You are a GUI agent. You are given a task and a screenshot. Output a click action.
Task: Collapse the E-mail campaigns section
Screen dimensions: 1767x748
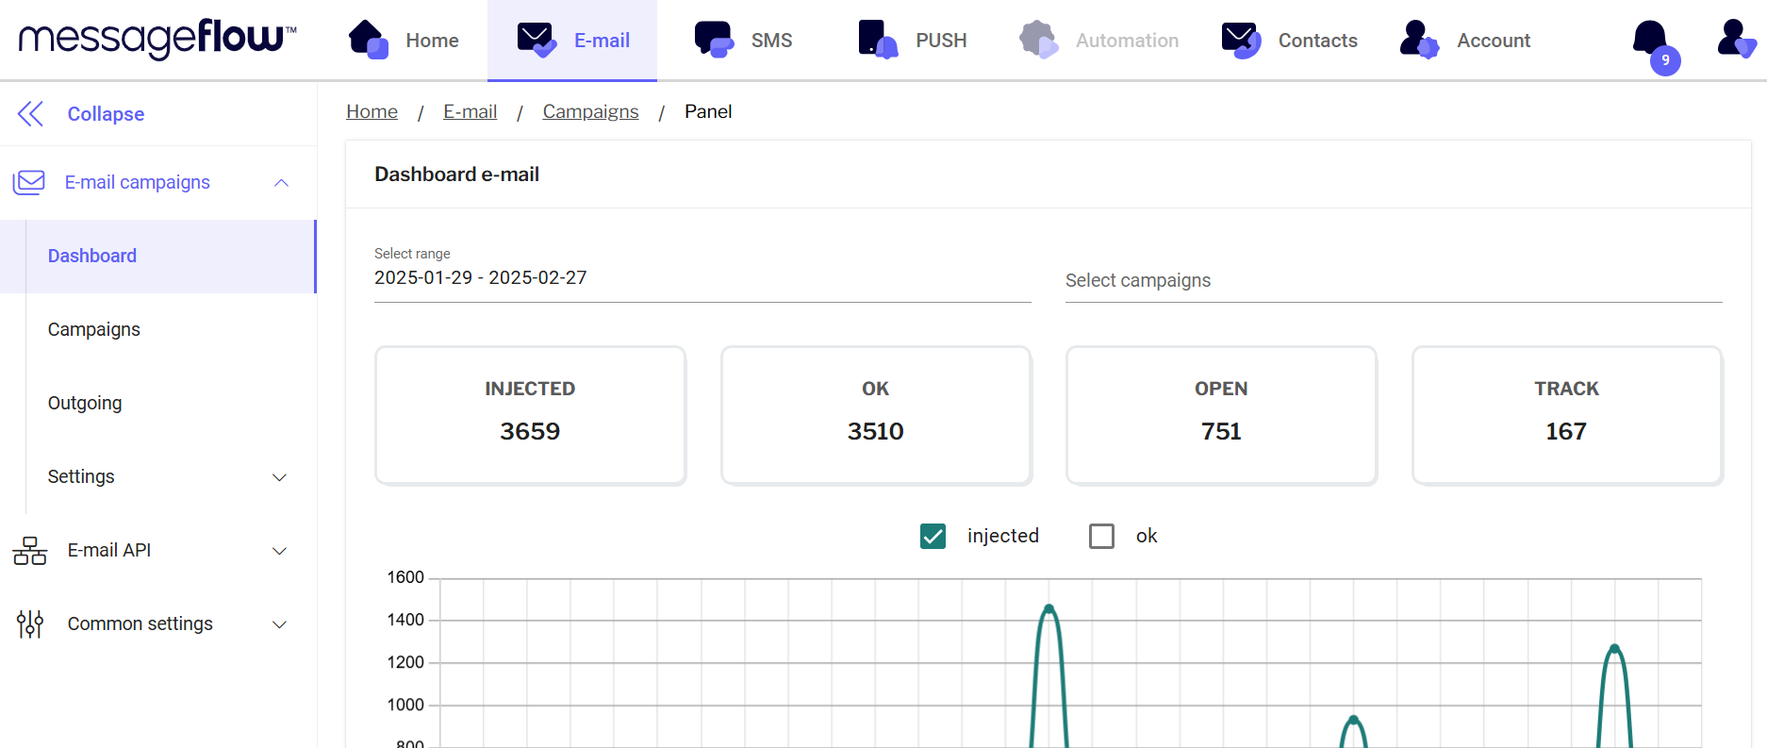(x=281, y=183)
